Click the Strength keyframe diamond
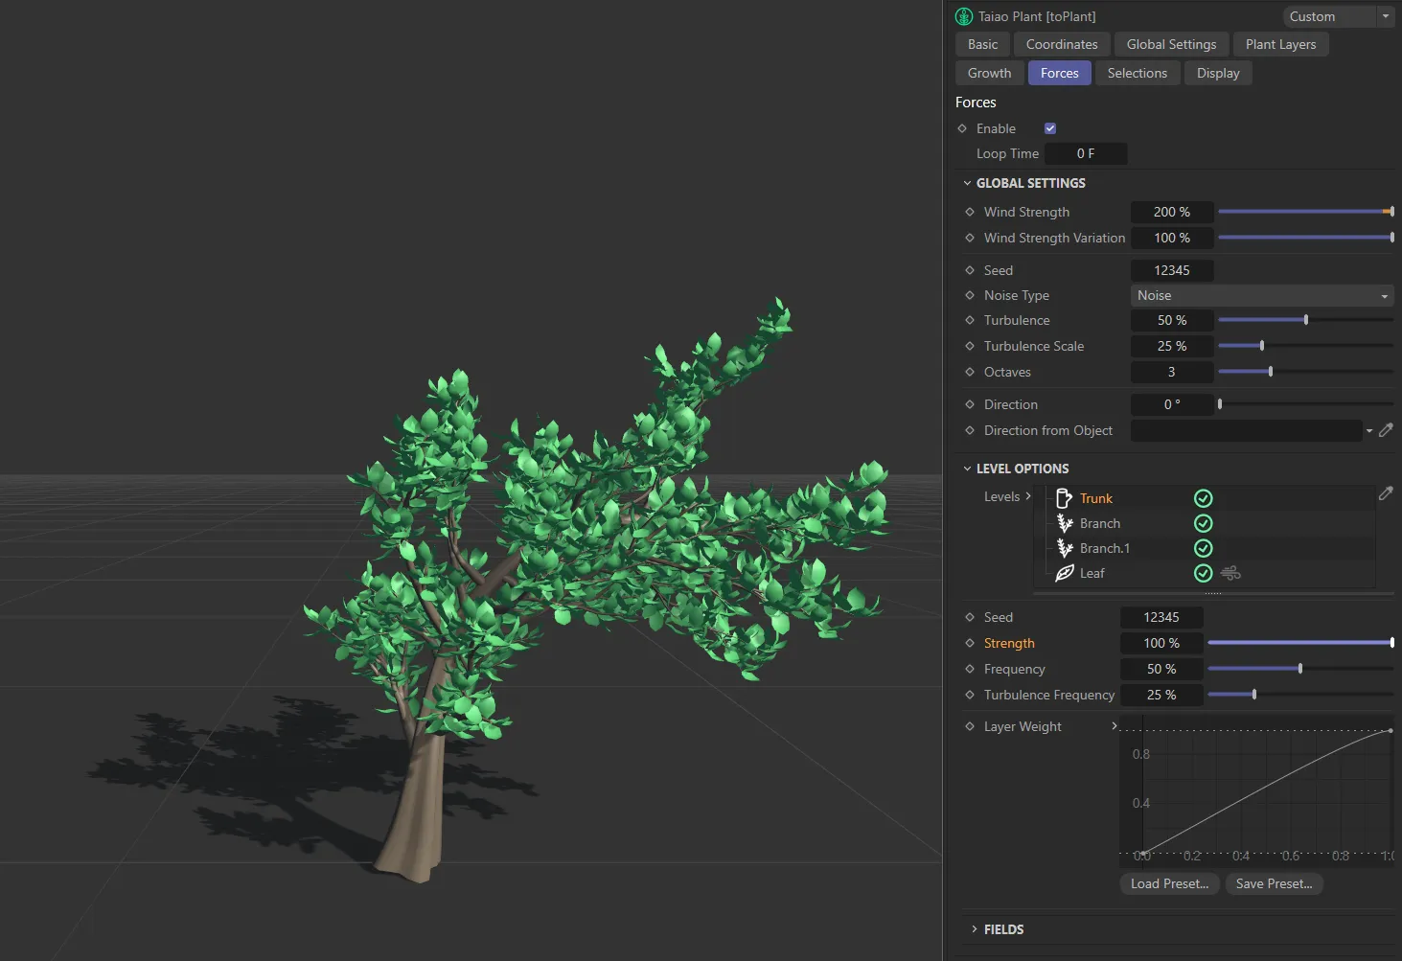 point(970,643)
